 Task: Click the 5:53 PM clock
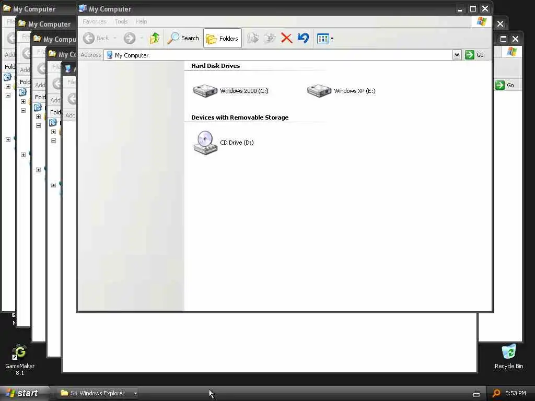pos(515,393)
